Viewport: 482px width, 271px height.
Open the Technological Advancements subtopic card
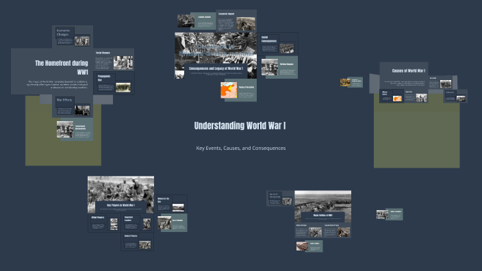pyautogui.click(x=75, y=129)
